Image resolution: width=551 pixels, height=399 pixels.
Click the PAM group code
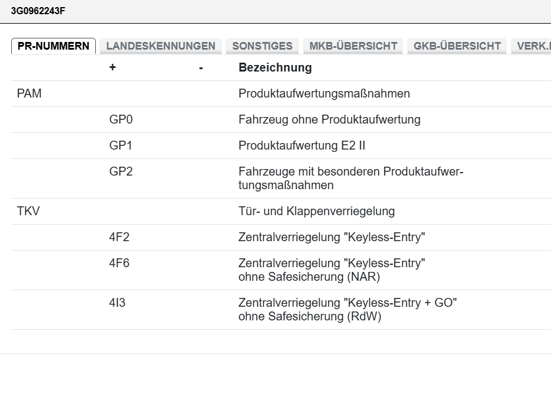30,93
